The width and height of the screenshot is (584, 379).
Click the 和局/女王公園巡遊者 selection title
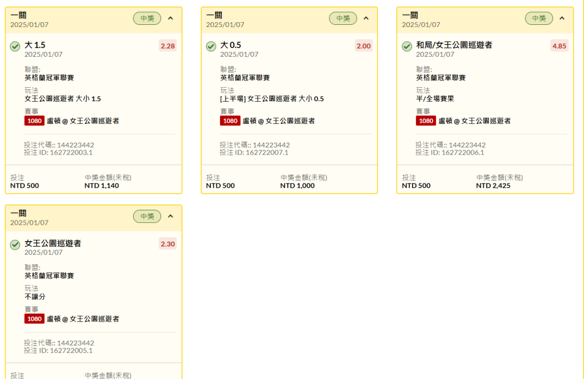pyautogui.click(x=454, y=45)
